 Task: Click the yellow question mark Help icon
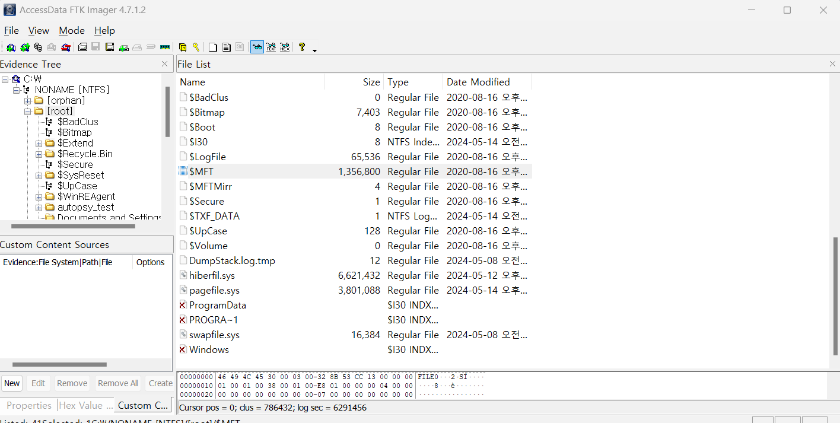(x=301, y=47)
